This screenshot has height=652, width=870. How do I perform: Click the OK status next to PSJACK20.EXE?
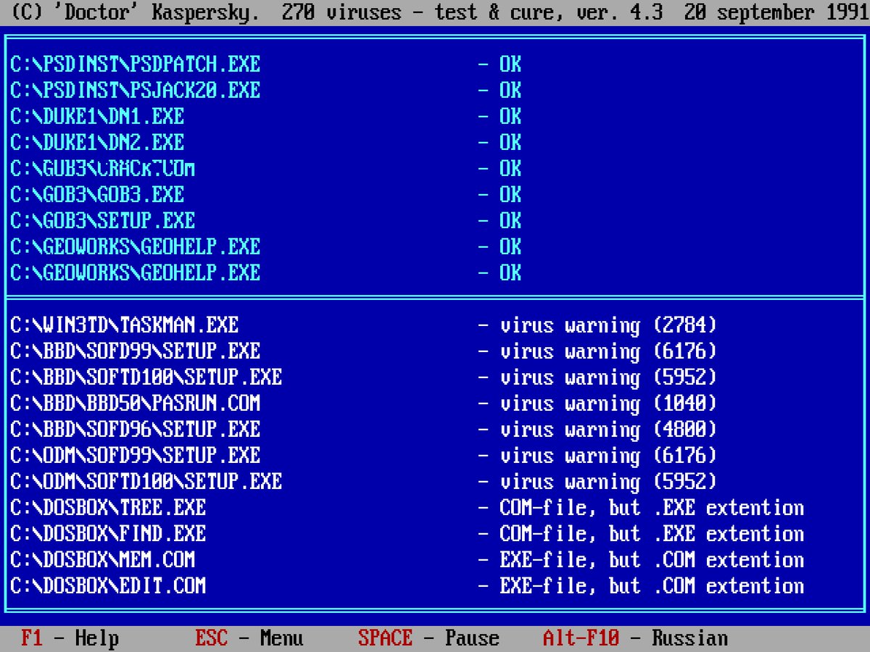[x=510, y=91]
